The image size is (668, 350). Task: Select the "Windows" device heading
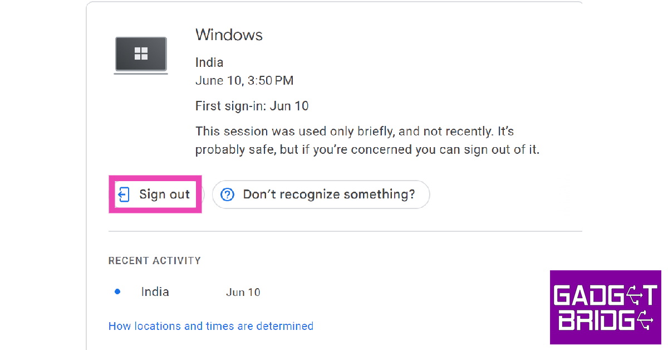229,35
